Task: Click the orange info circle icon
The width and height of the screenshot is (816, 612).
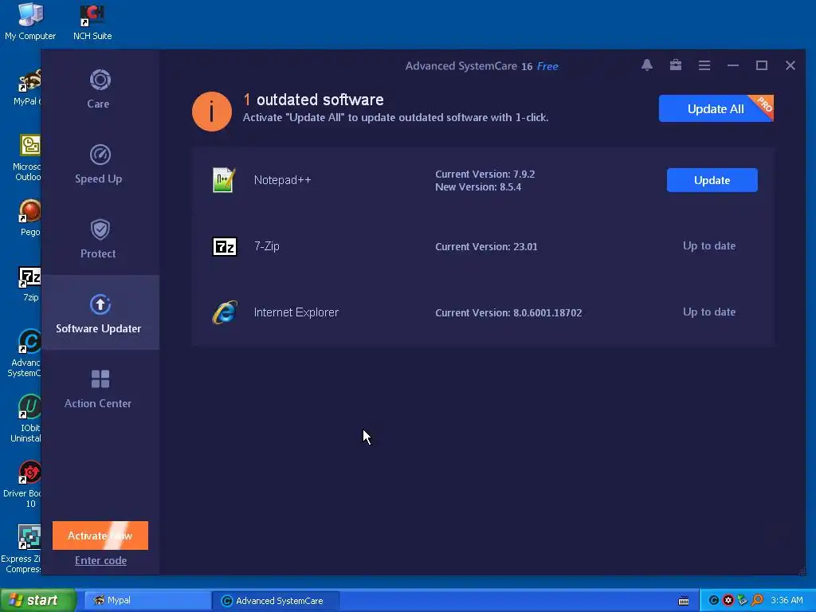Action: 212,112
